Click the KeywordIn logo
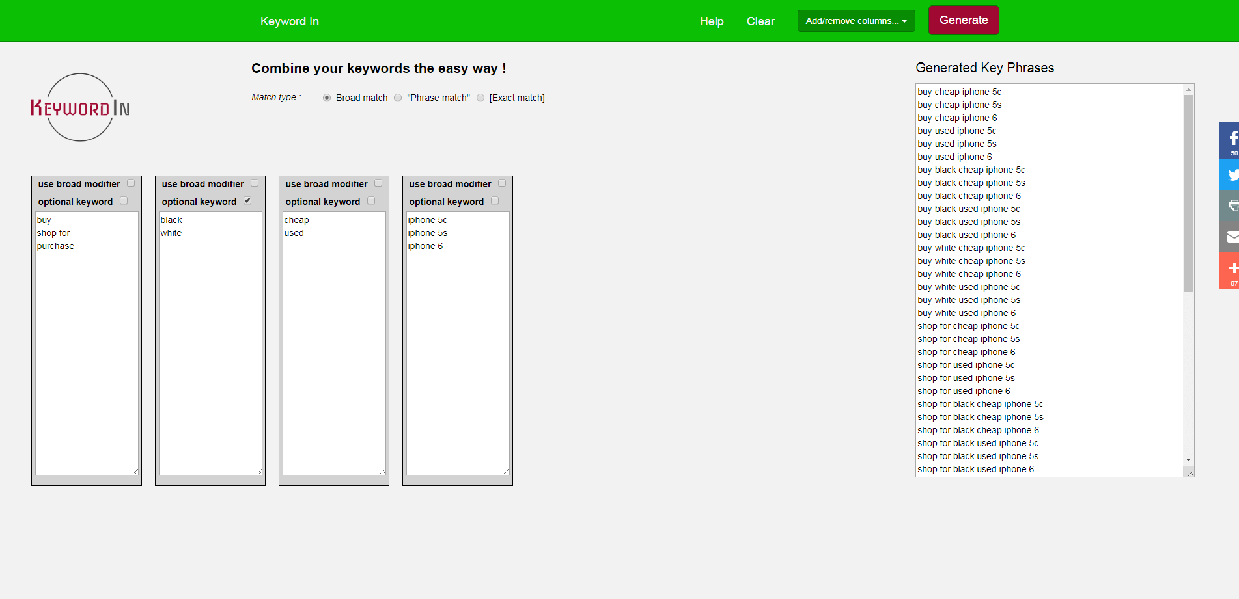 click(x=80, y=107)
